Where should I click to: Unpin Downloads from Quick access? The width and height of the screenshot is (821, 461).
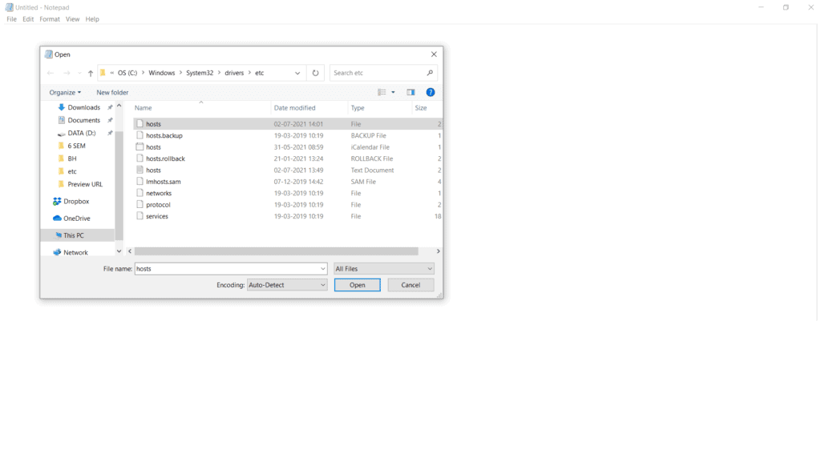(112, 106)
